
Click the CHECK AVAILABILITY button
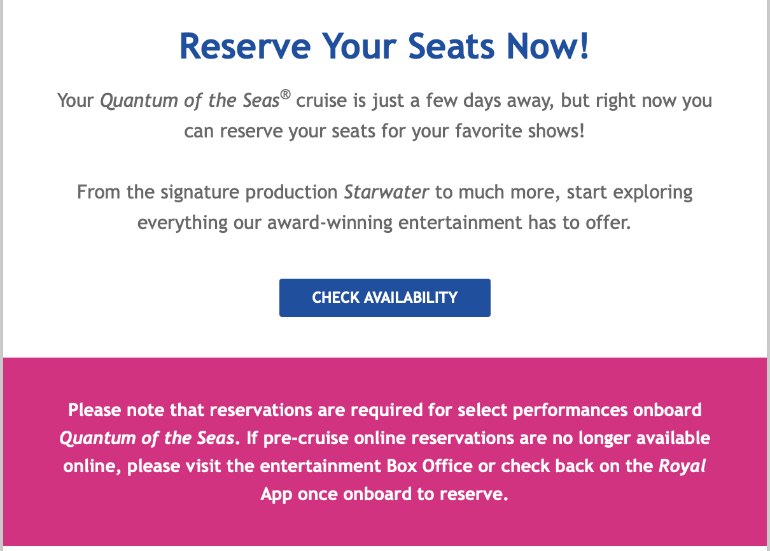point(384,297)
